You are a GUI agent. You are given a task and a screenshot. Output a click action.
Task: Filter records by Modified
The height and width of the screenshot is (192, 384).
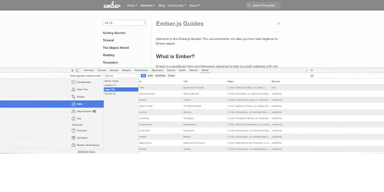click(x=161, y=76)
